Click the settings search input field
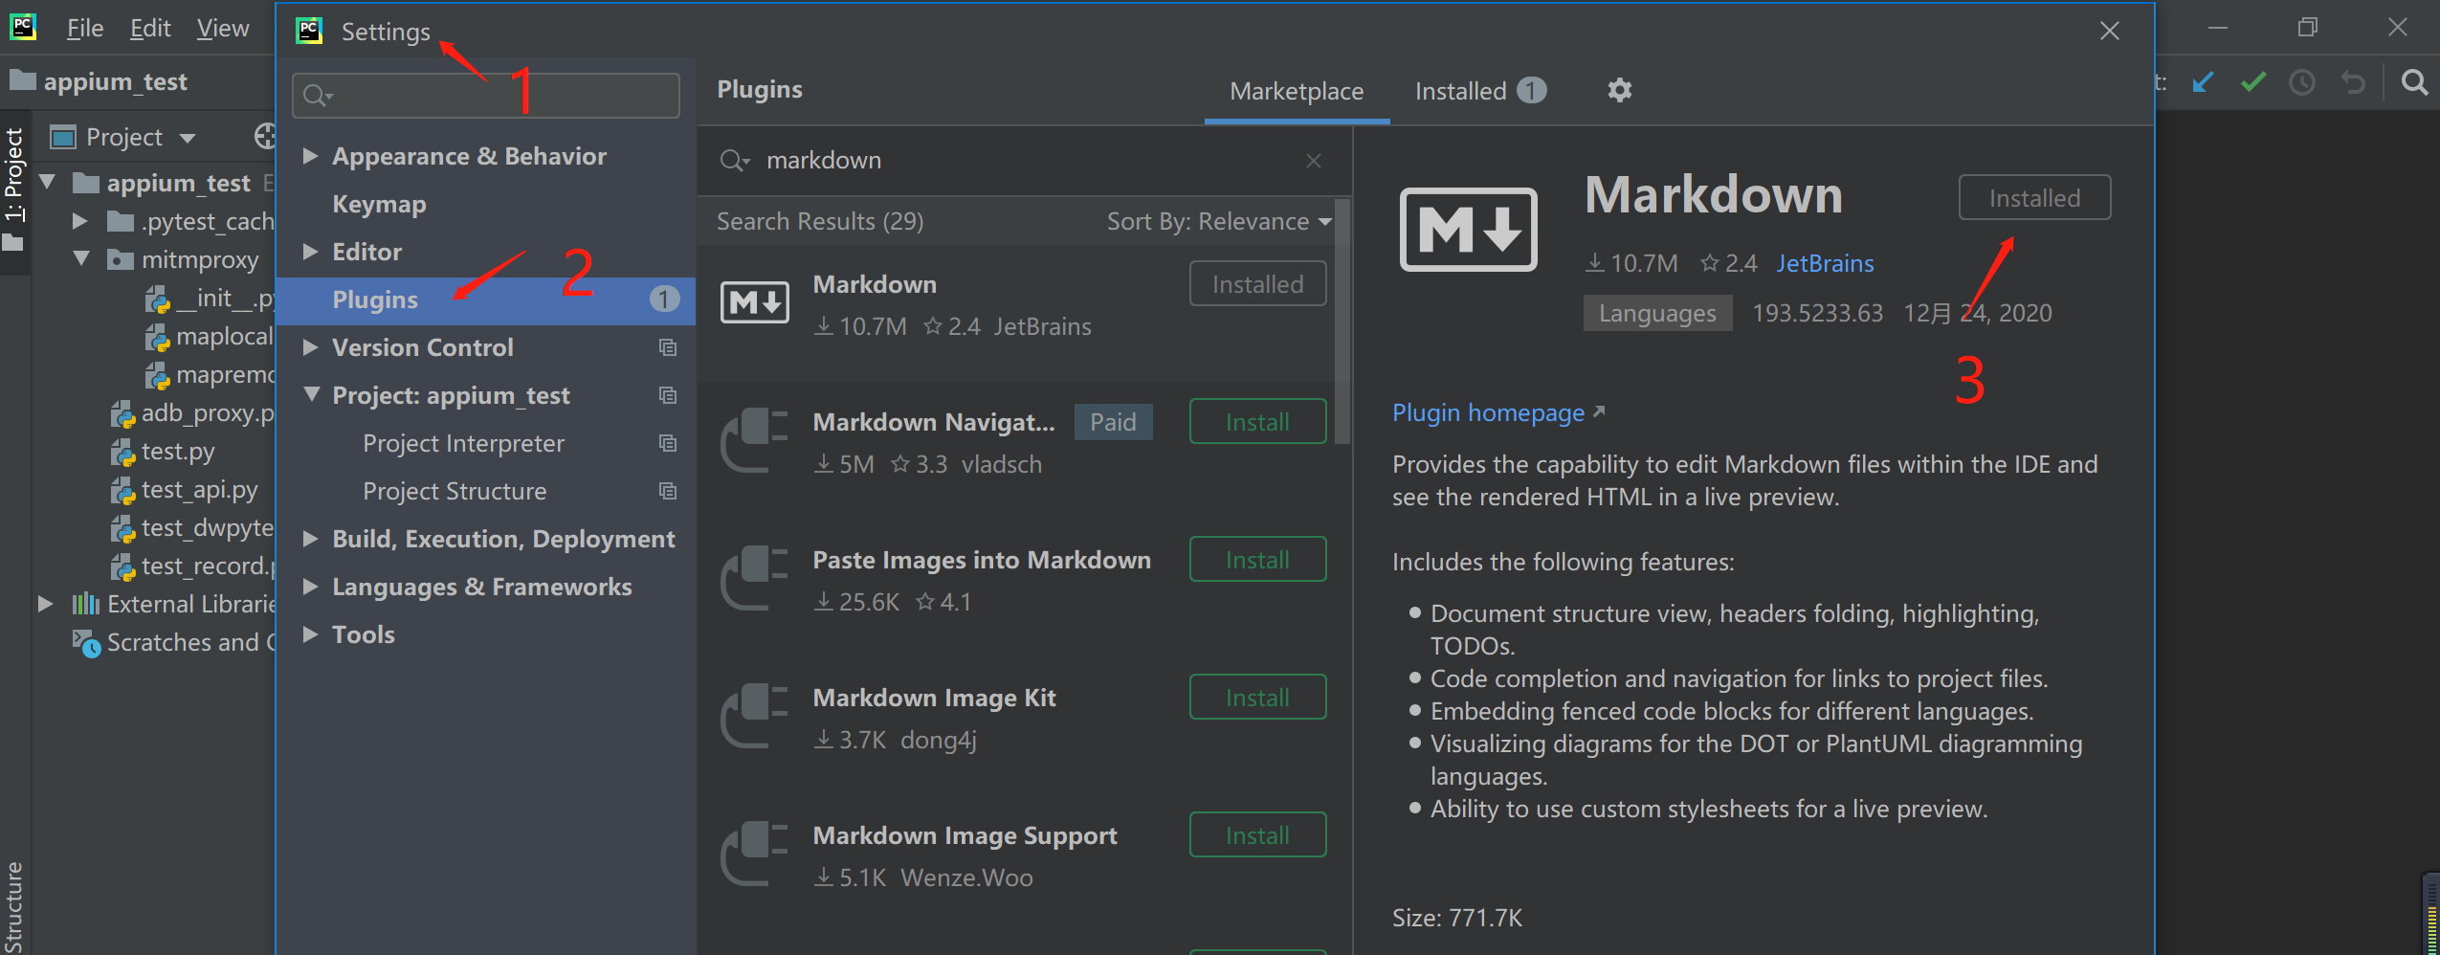 coord(488,96)
